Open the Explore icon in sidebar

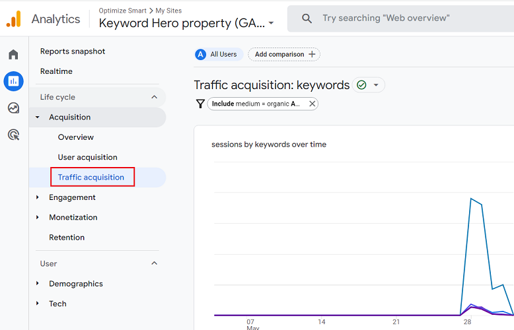[x=13, y=108]
